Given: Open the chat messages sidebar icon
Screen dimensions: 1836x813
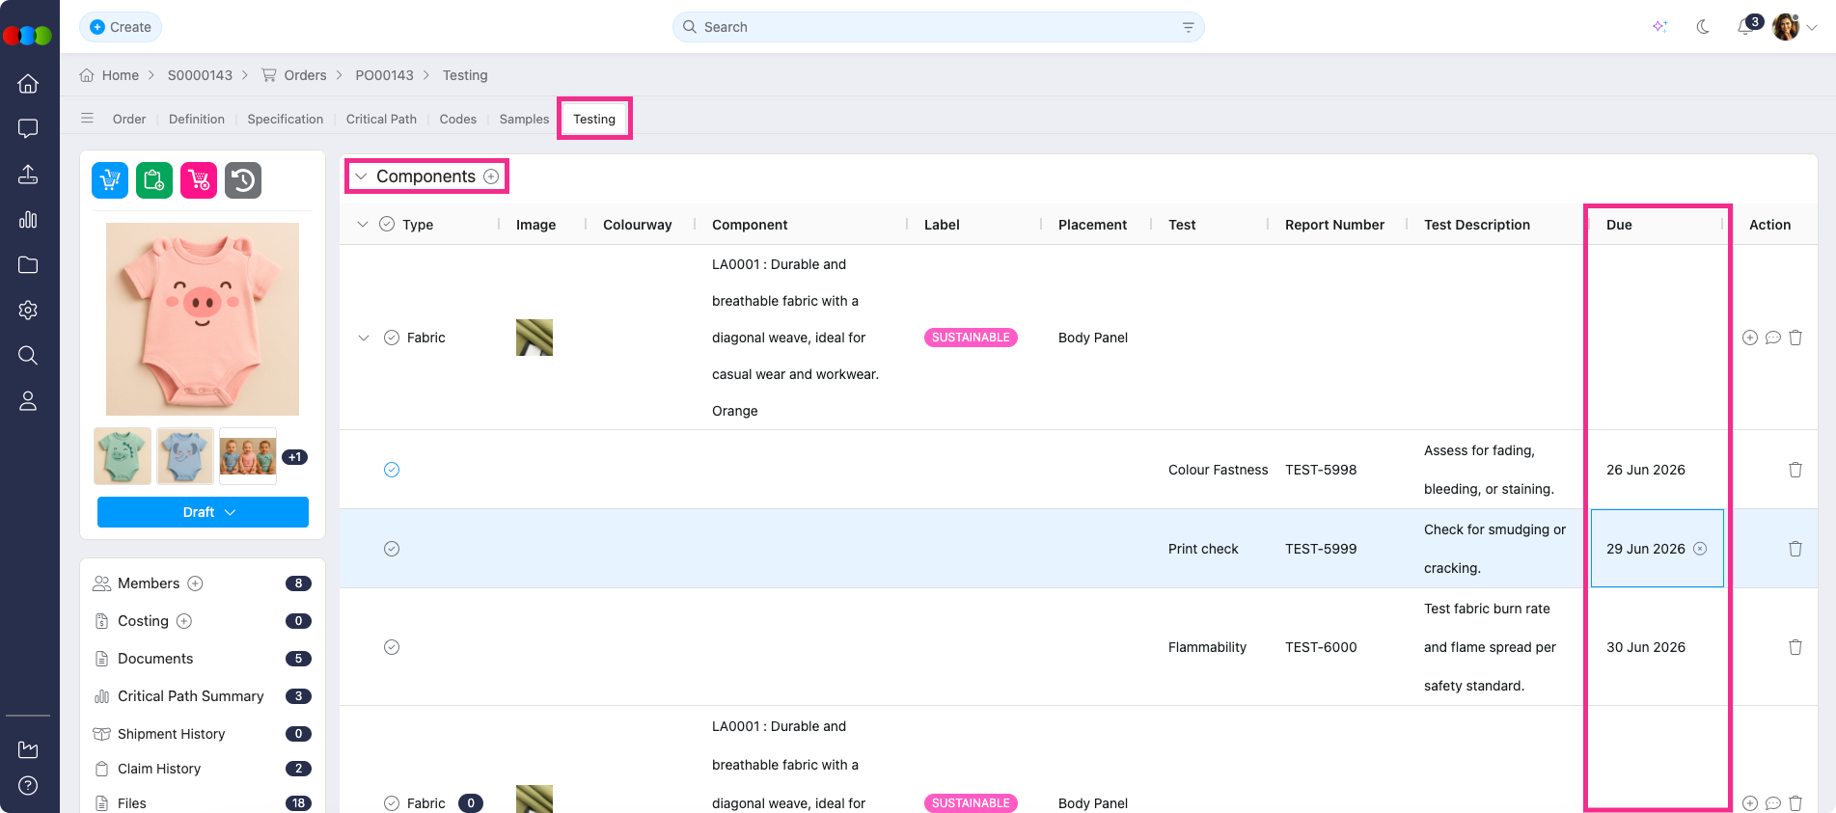Looking at the screenshot, I should coord(28,128).
